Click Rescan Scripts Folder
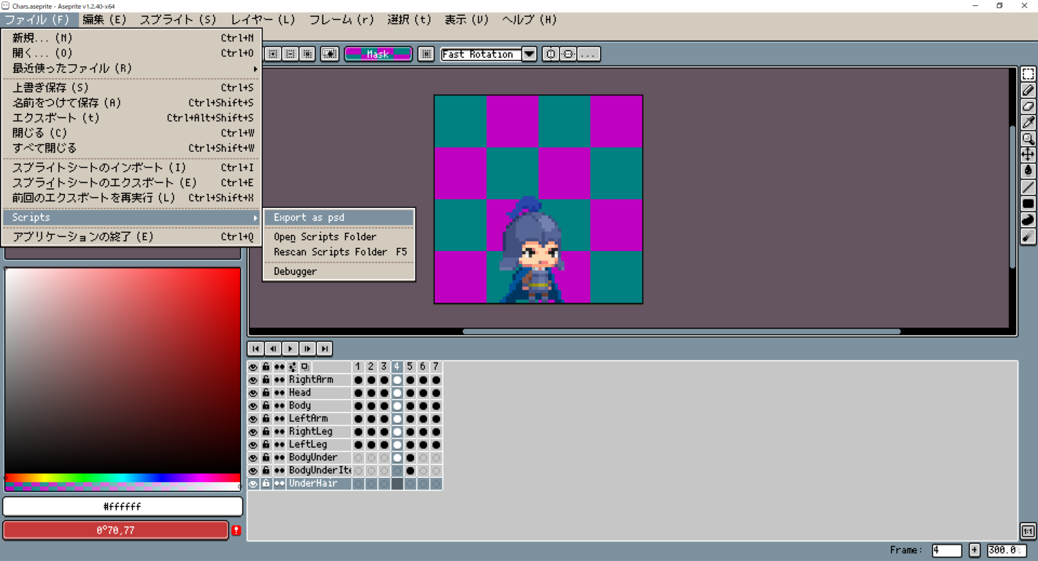This screenshot has height=561, width=1038. pyautogui.click(x=330, y=252)
